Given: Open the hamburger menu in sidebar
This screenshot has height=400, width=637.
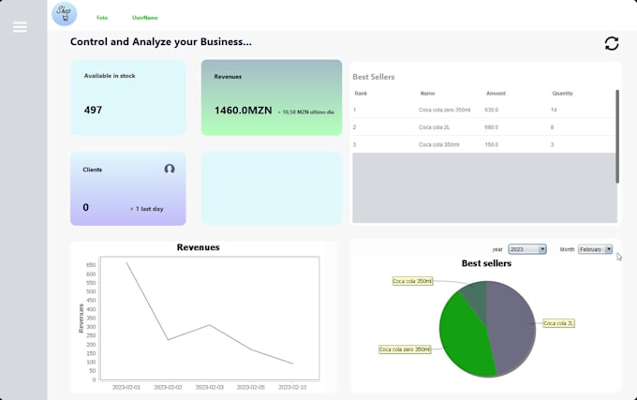Looking at the screenshot, I should 20,27.
